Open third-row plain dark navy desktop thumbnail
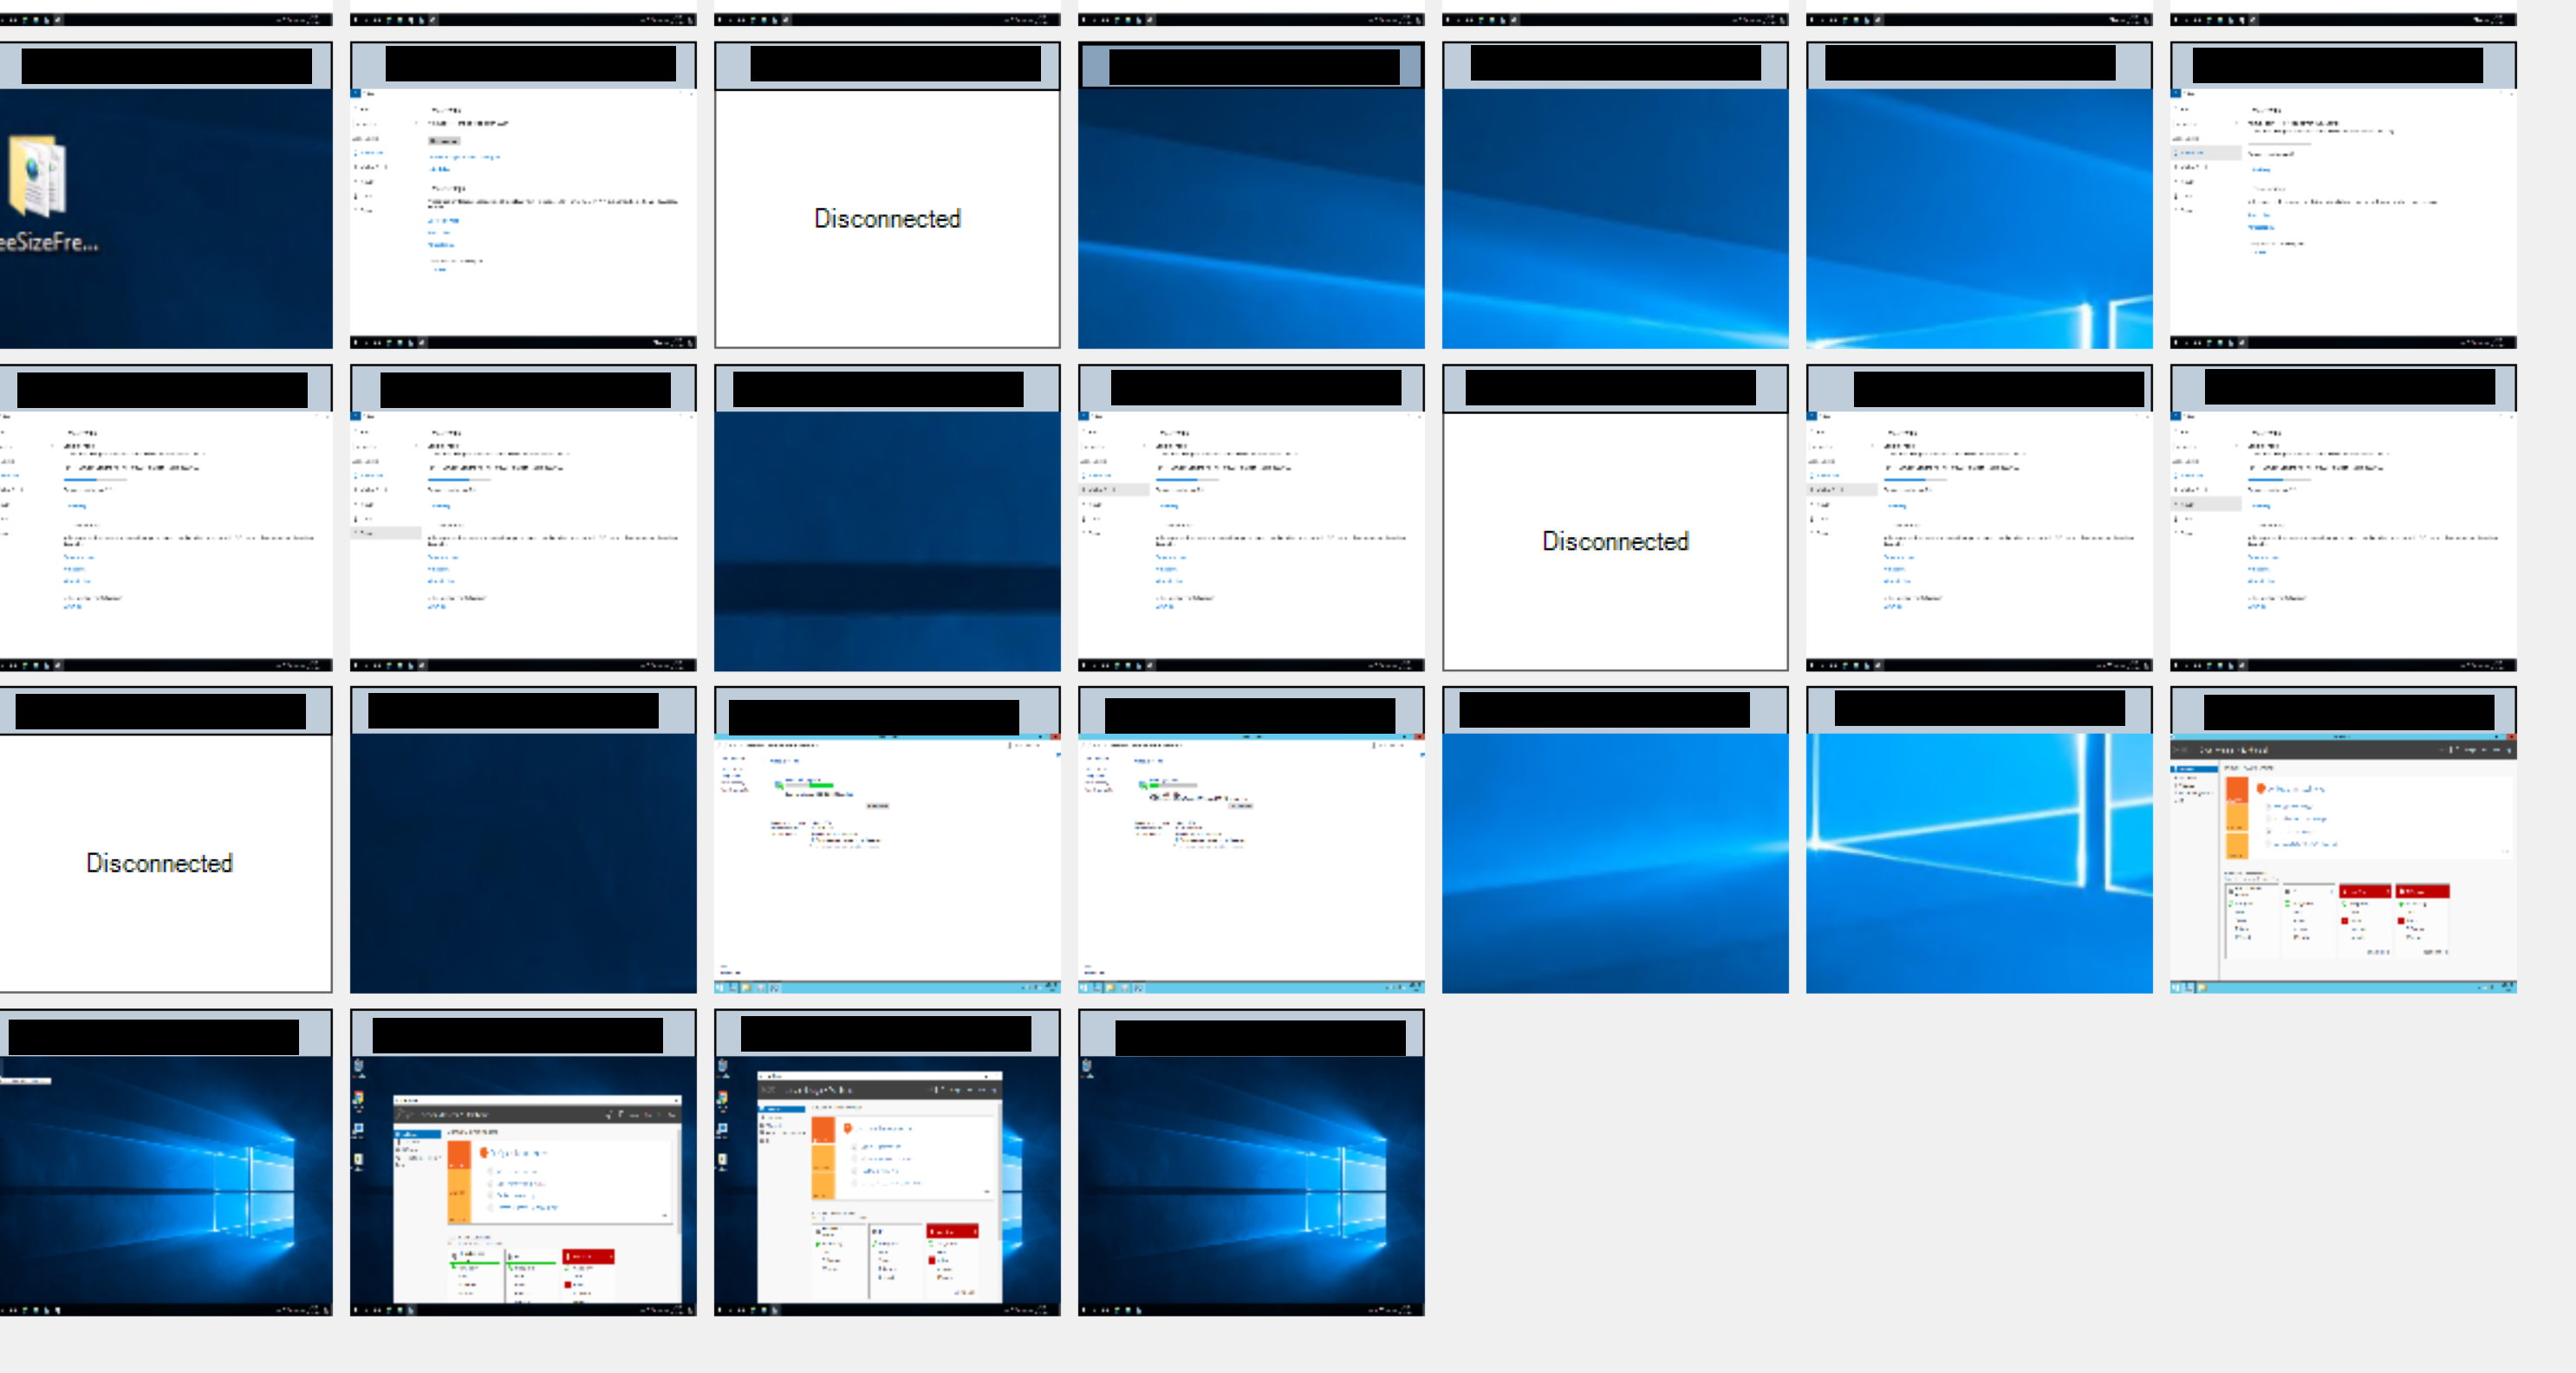The height and width of the screenshot is (1373, 2576). point(523,863)
